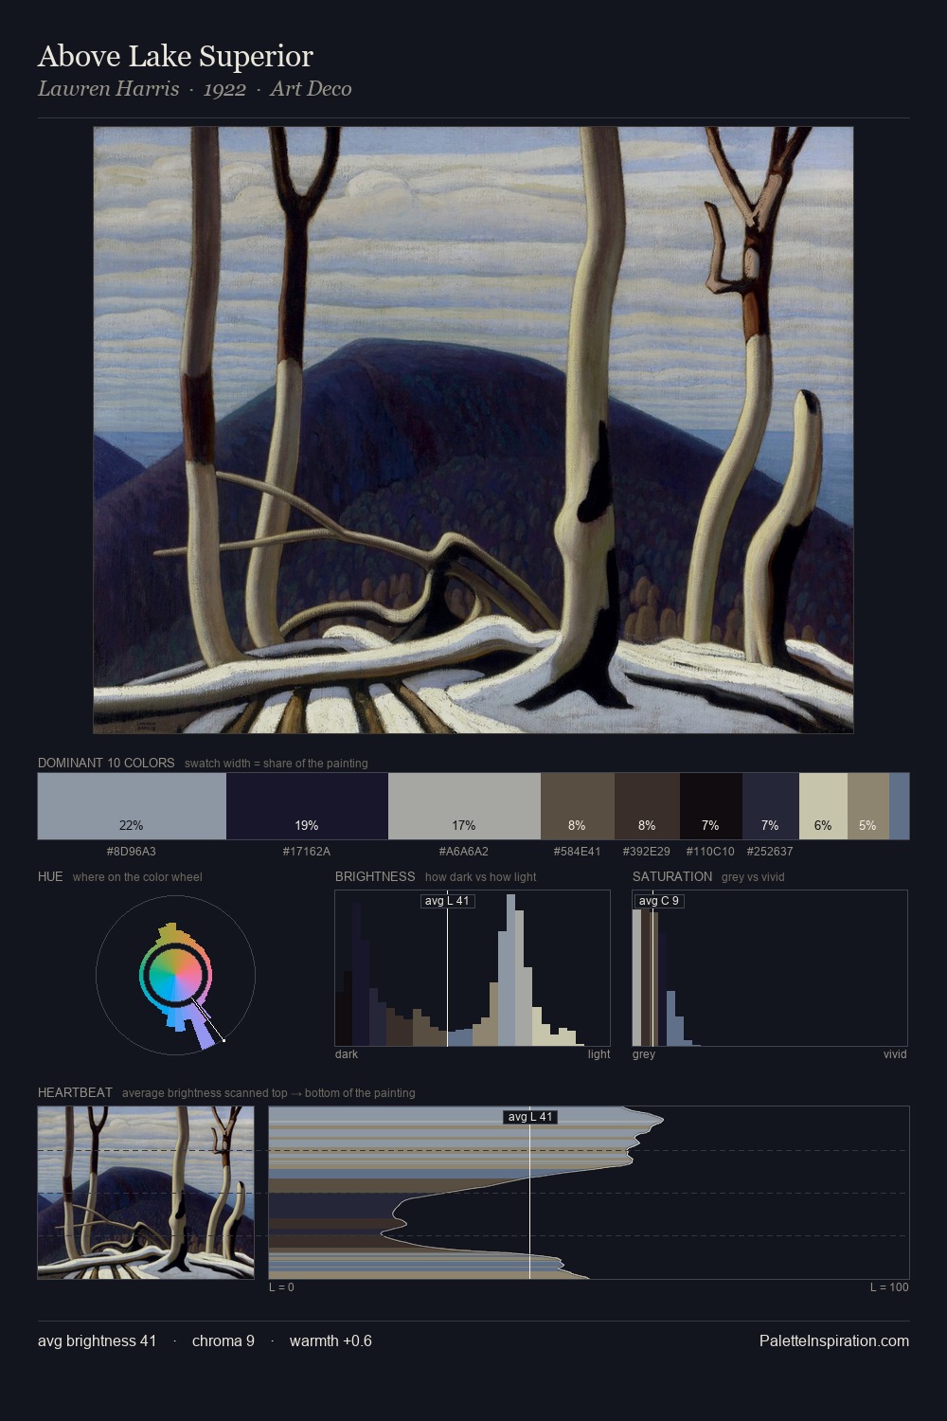The height and width of the screenshot is (1421, 947).
Task: Click the HUE section heading
Action: [x=50, y=876]
